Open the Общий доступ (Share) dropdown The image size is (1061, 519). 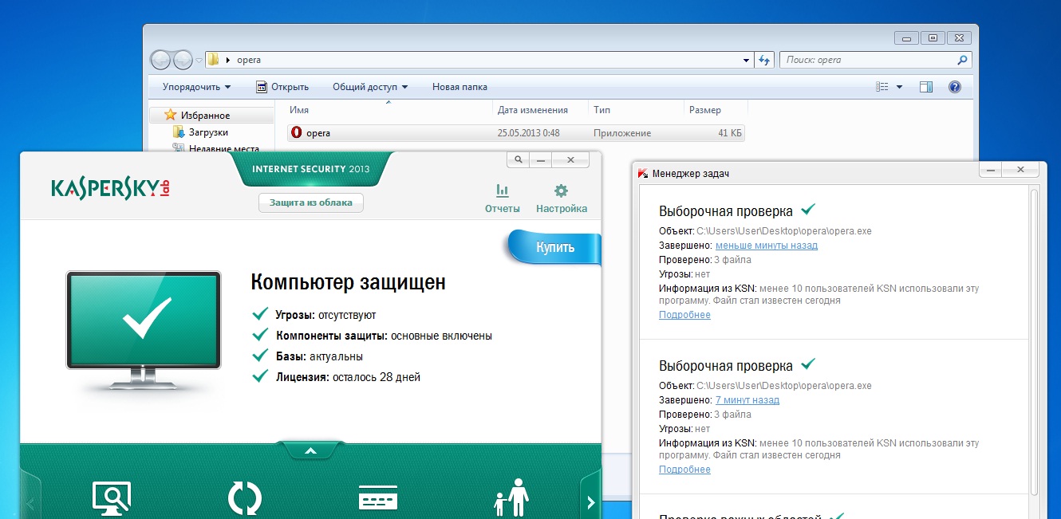pos(370,87)
